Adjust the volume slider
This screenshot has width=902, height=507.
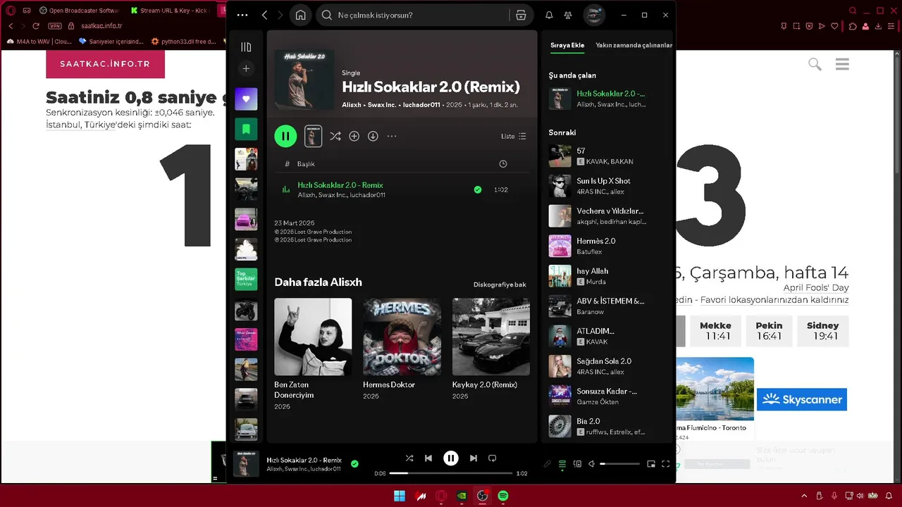pyautogui.click(x=619, y=464)
